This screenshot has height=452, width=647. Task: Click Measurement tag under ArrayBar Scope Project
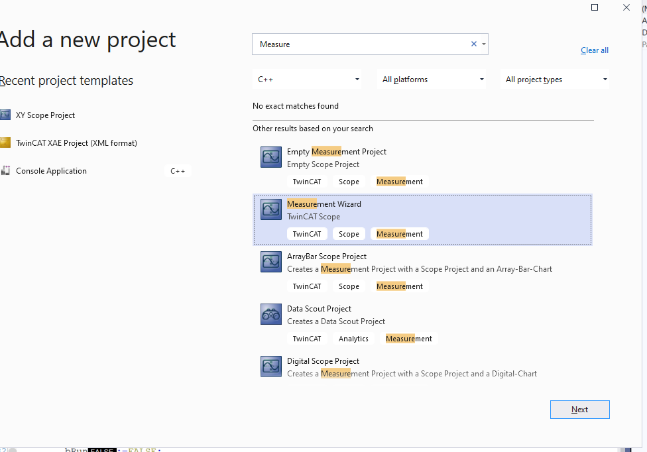click(400, 286)
